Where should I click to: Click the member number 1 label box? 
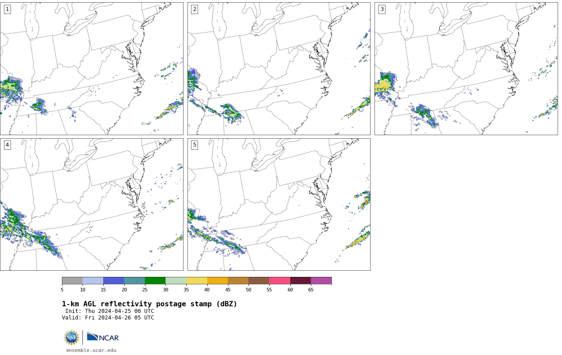point(7,9)
